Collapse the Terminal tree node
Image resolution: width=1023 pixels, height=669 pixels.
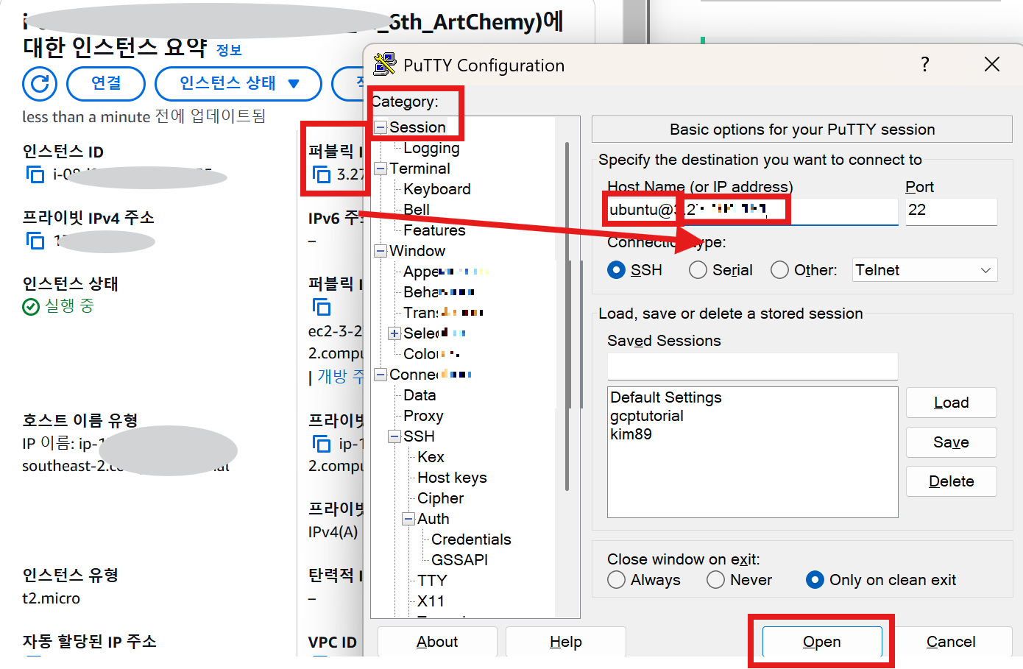click(x=380, y=169)
